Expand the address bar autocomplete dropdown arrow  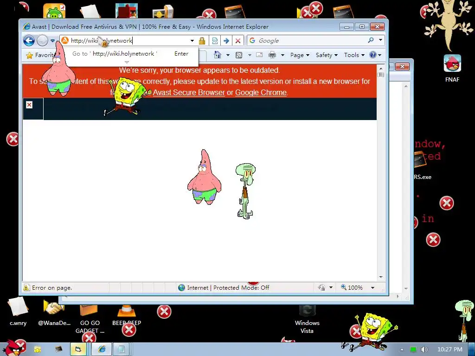[192, 41]
